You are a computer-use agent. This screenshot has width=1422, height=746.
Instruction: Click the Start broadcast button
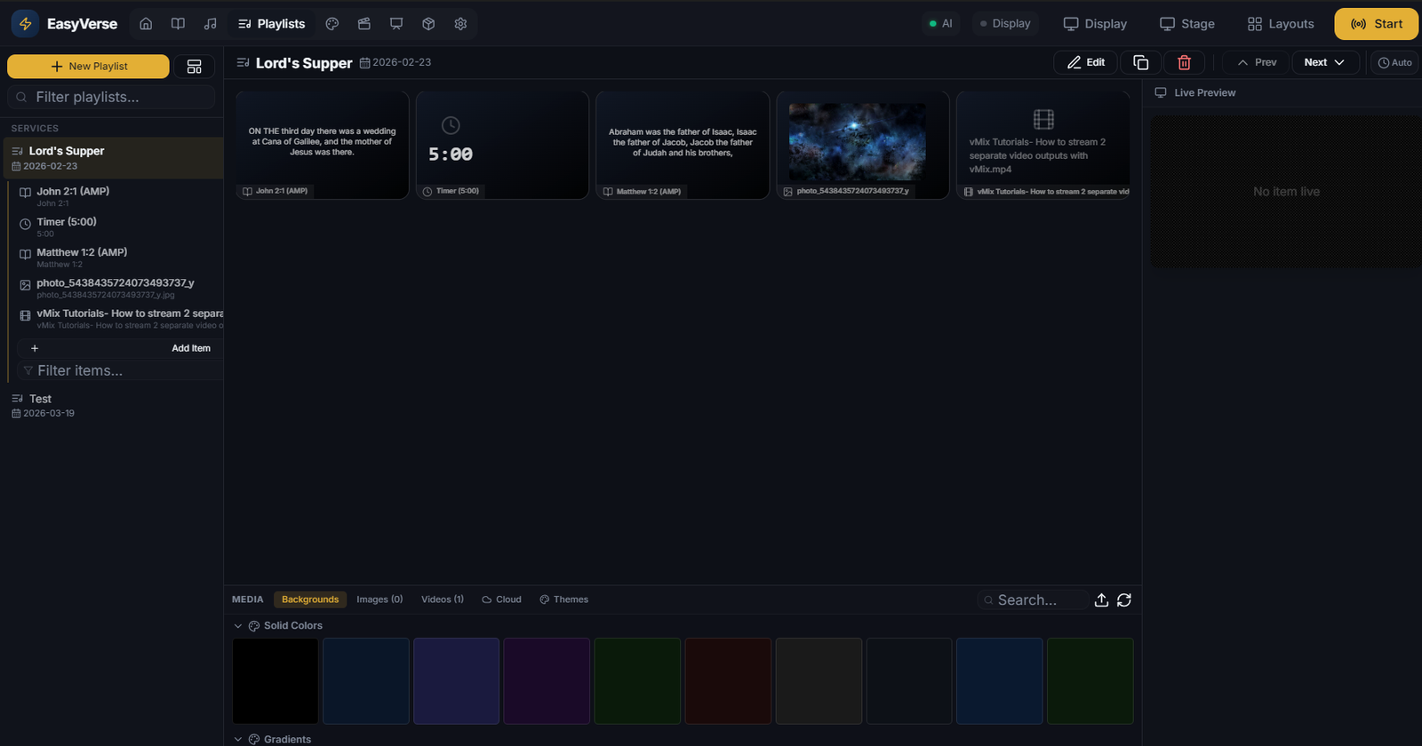(1376, 24)
